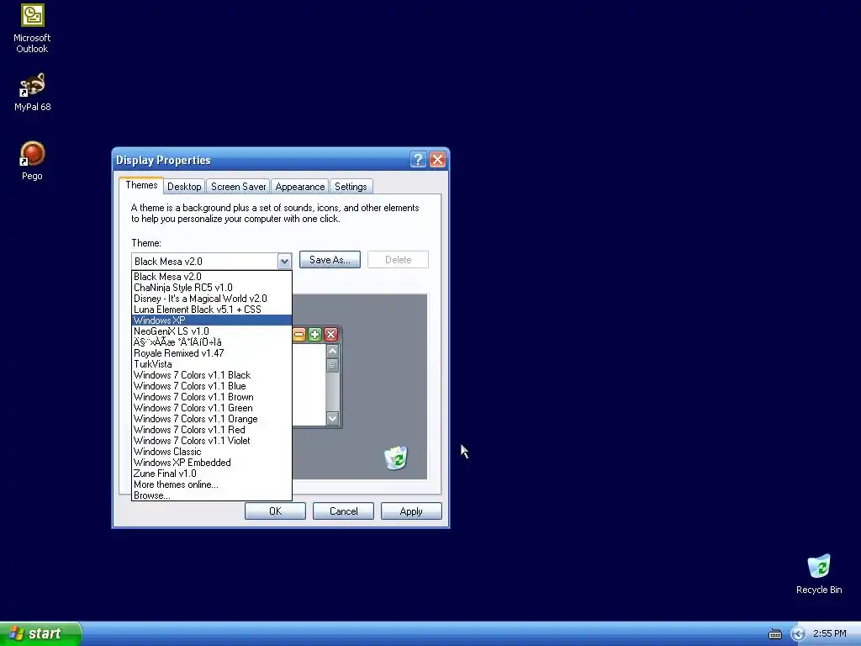Click the red X button in the preview window
861x646 pixels.
[330, 335]
